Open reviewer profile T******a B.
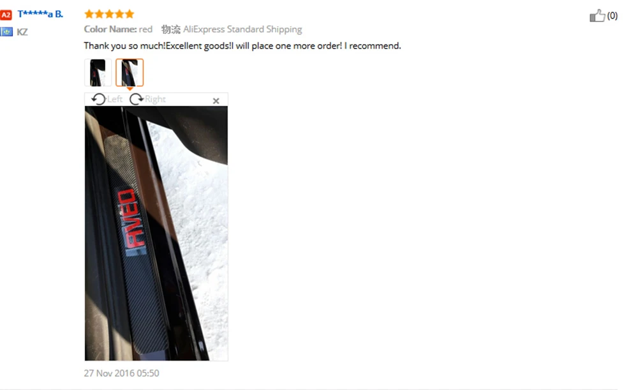Screen dimensions: 638x390 pyautogui.click(x=40, y=14)
